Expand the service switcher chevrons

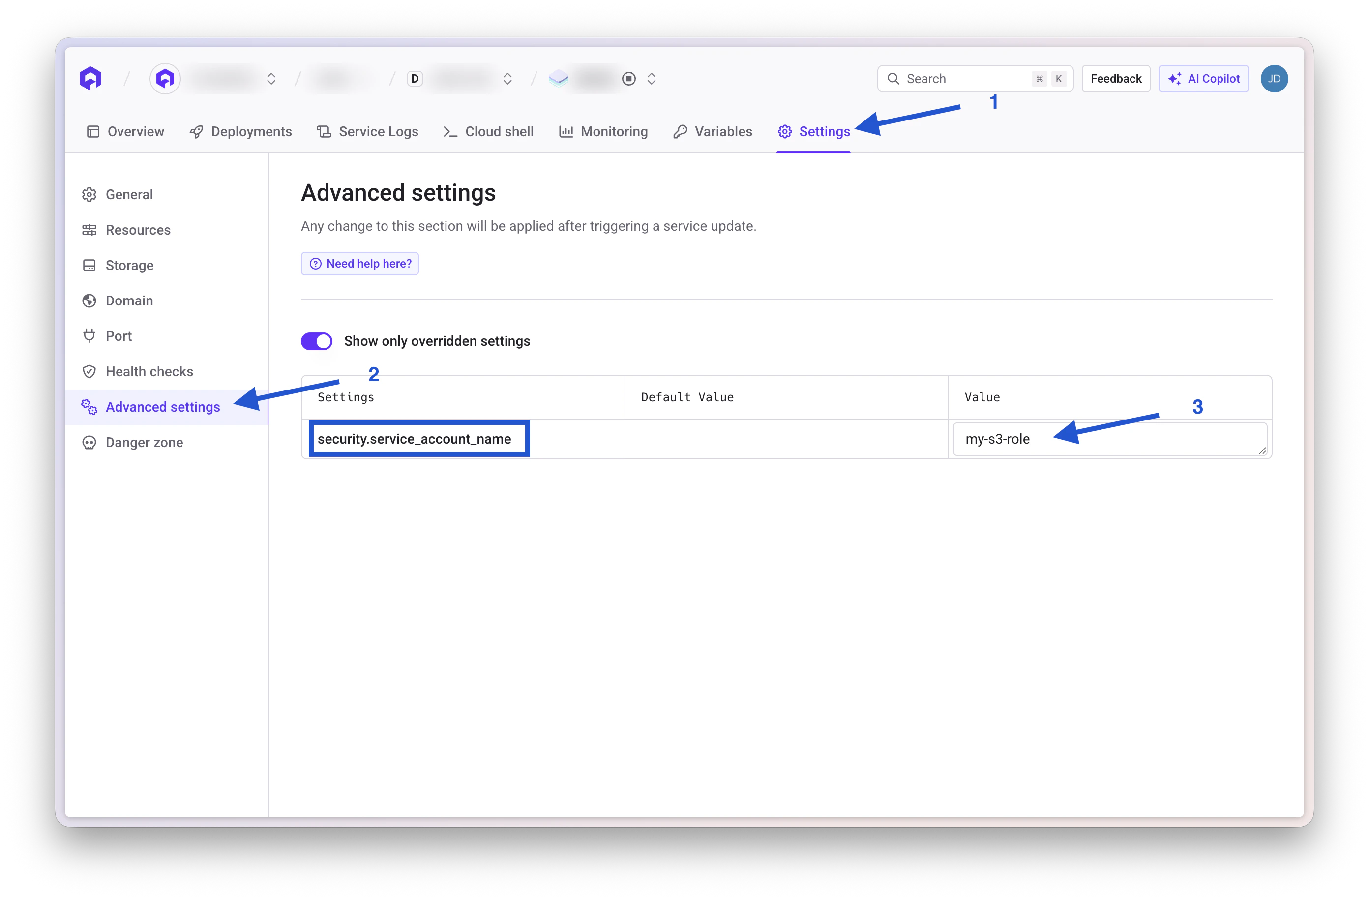(x=651, y=78)
